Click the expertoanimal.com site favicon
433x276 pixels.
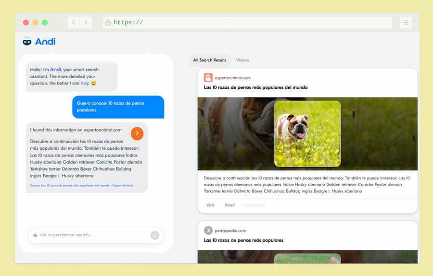[208, 78]
